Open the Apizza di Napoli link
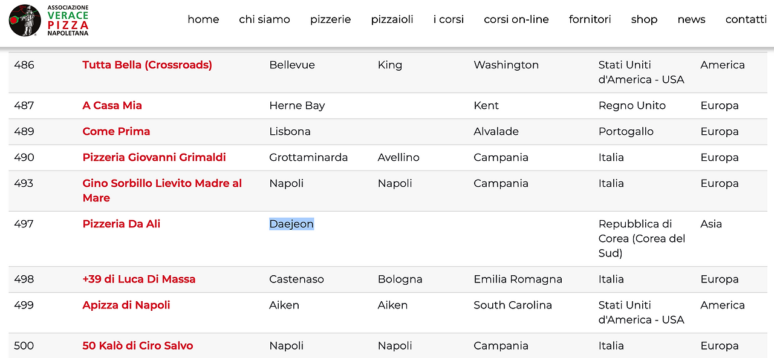Image resolution: width=774 pixels, height=358 pixels. [126, 305]
